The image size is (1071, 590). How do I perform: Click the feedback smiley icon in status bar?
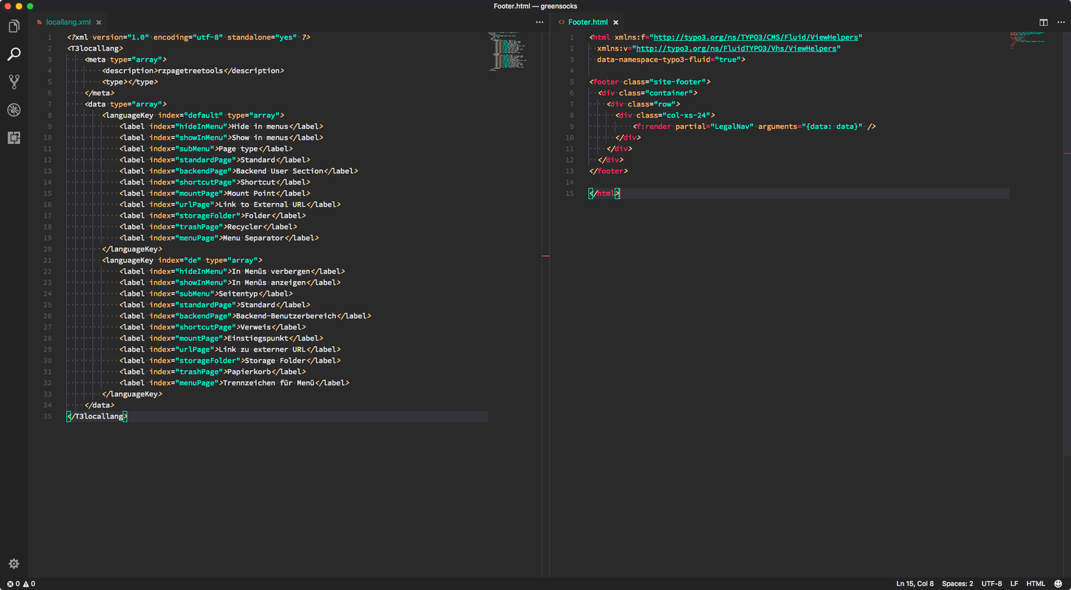click(1058, 584)
